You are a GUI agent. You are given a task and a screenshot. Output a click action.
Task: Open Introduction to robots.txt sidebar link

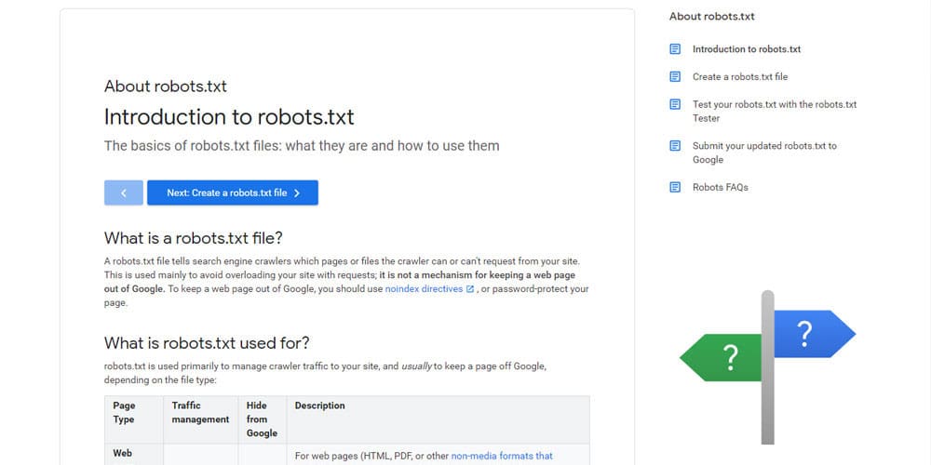tap(747, 49)
